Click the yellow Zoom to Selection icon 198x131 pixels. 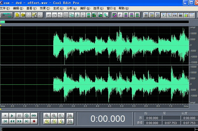coord(47,121)
